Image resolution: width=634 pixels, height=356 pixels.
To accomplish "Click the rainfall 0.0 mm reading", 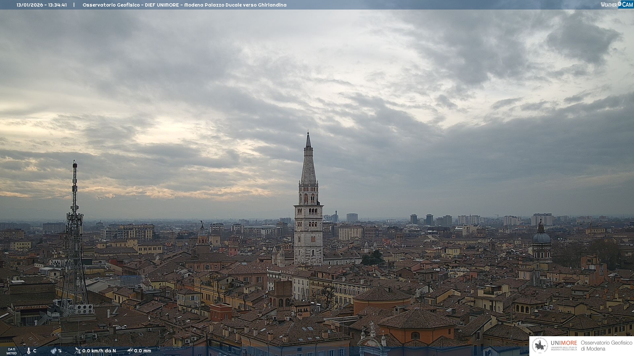I will pos(143,351).
